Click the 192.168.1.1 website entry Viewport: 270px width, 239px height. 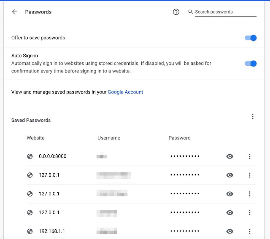pos(52,231)
